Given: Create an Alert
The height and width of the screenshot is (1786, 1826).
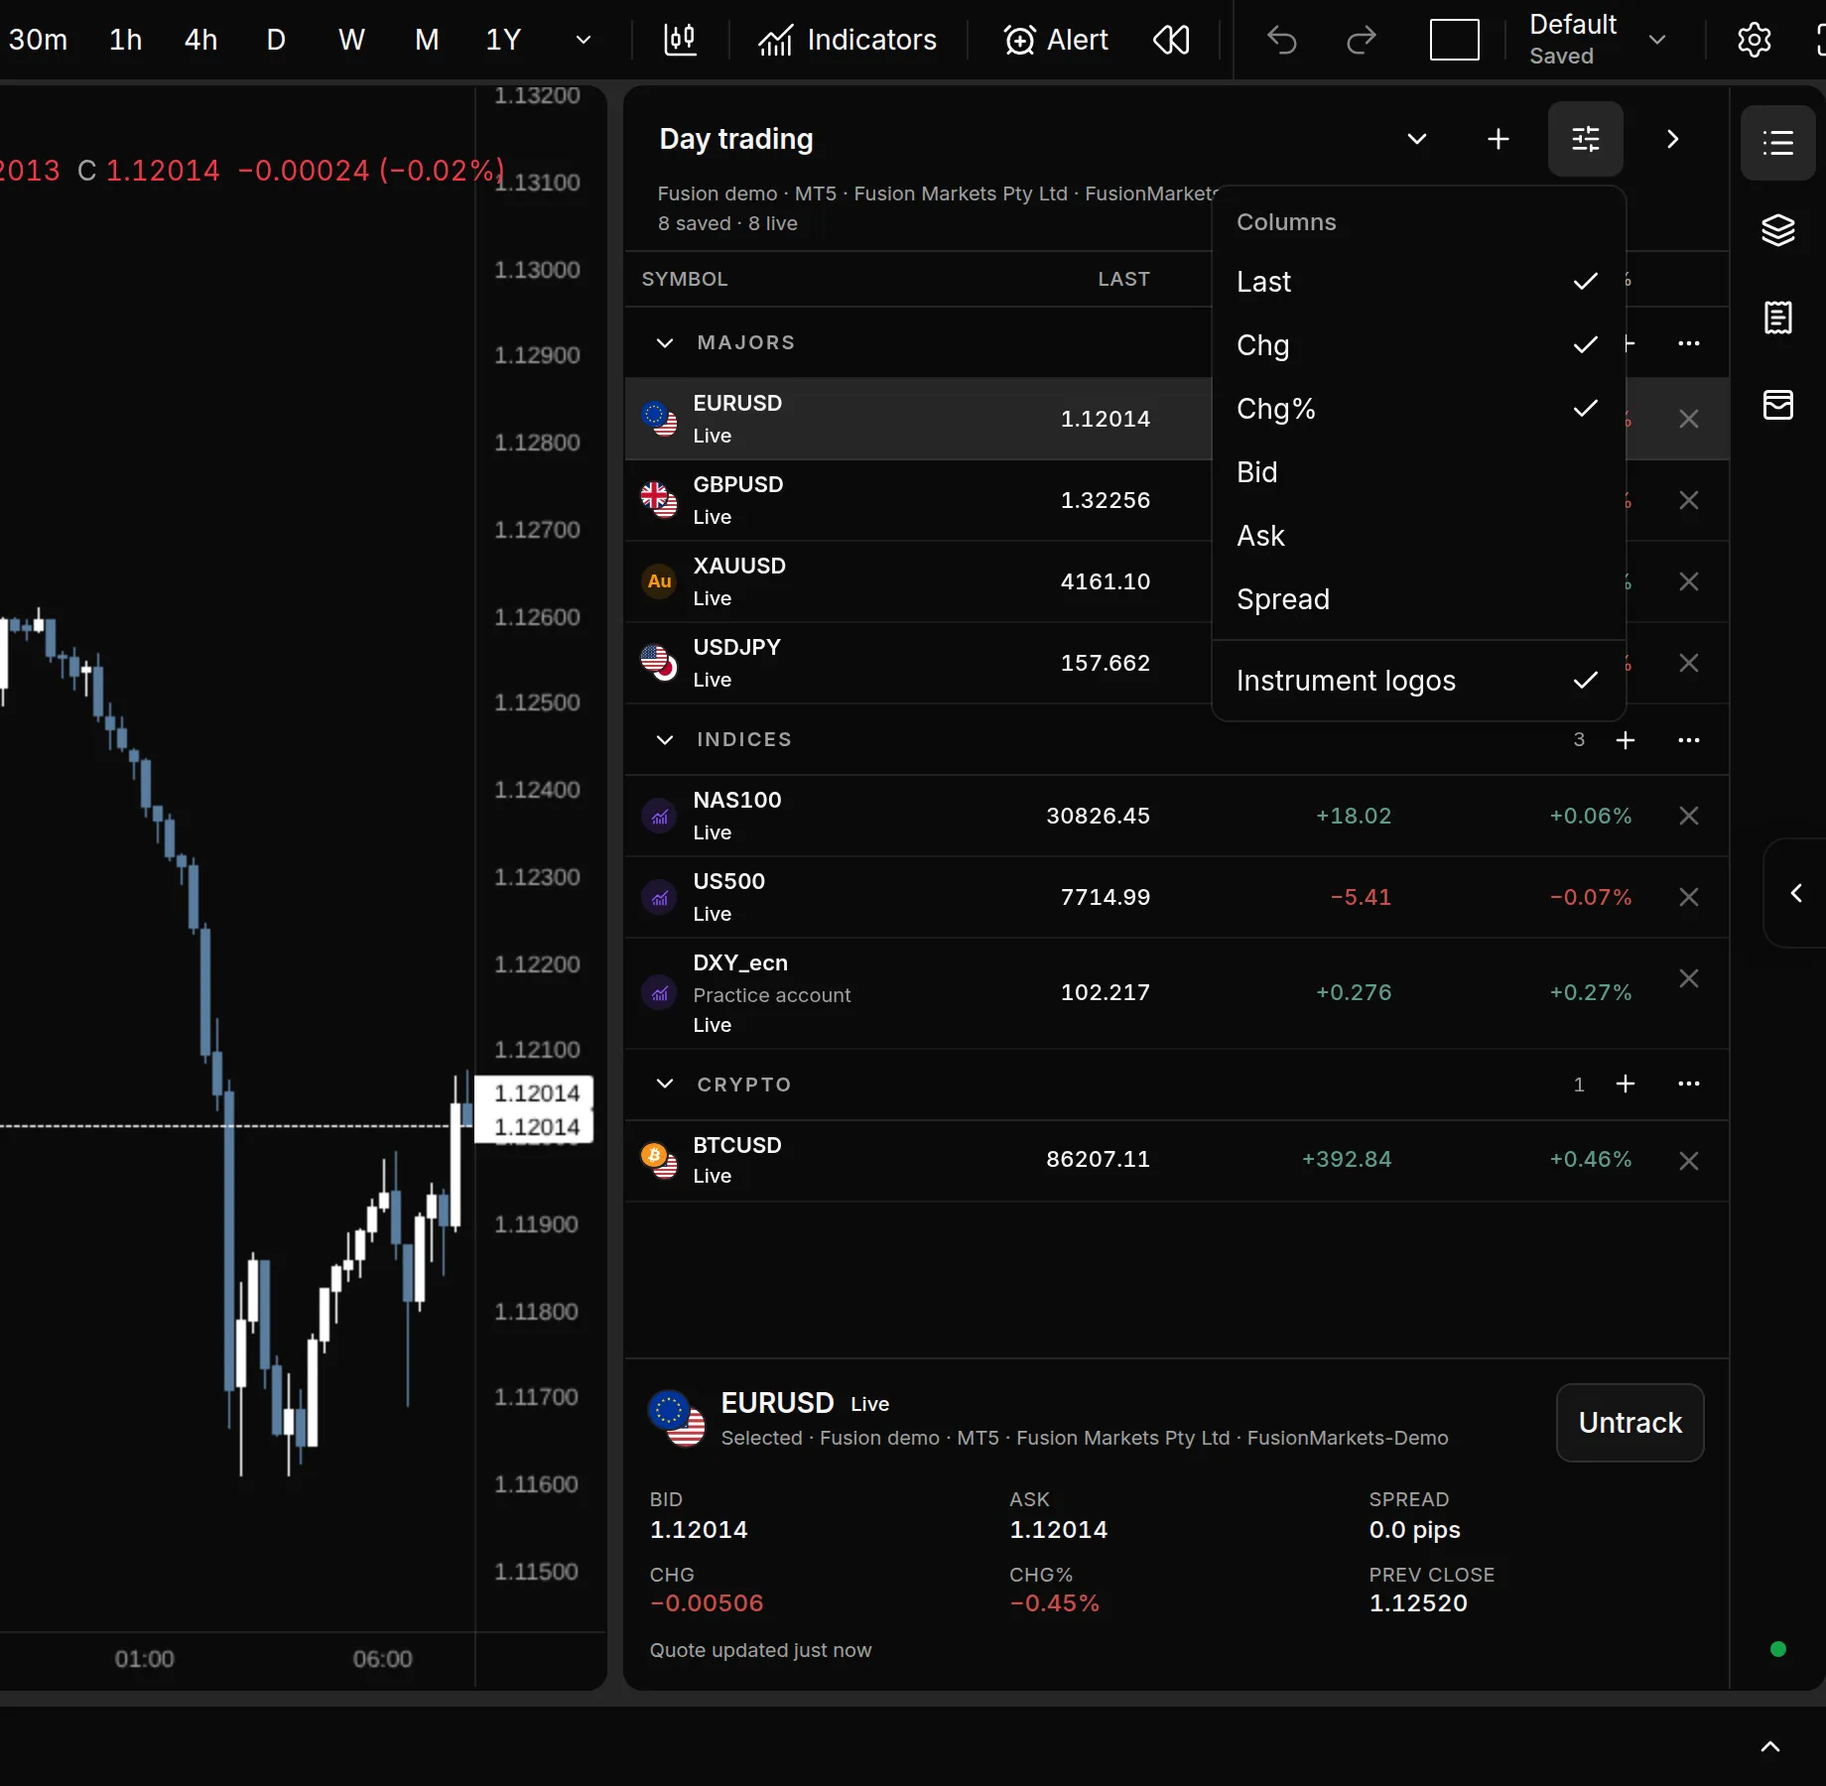Looking at the screenshot, I should pos(1055,40).
